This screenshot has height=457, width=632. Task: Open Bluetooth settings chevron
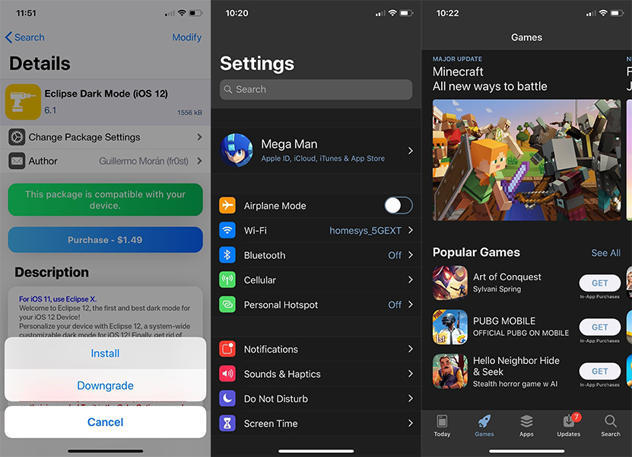411,254
